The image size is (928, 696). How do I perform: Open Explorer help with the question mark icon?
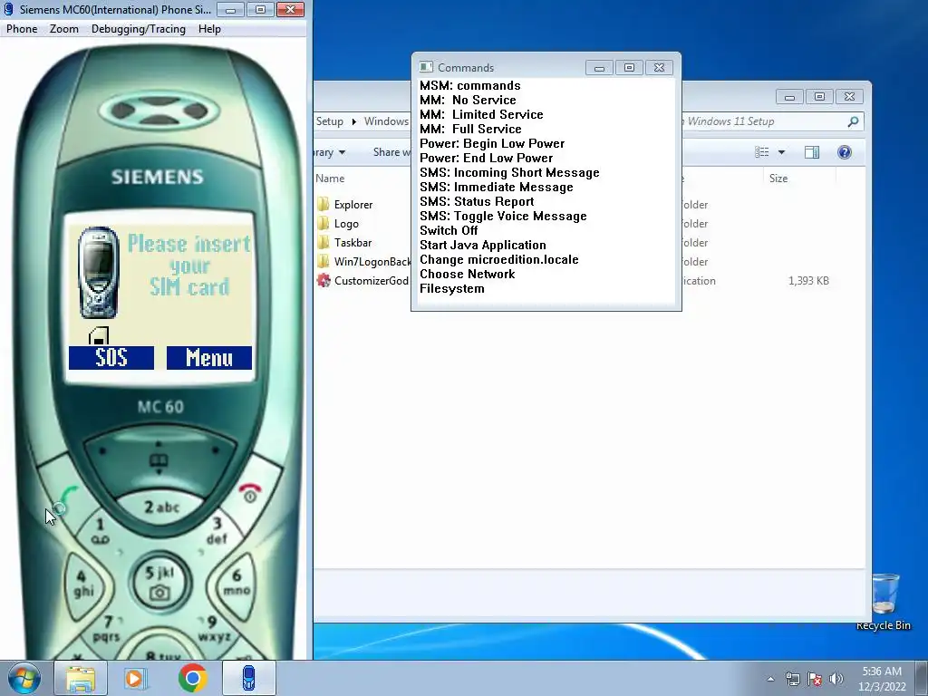point(845,152)
